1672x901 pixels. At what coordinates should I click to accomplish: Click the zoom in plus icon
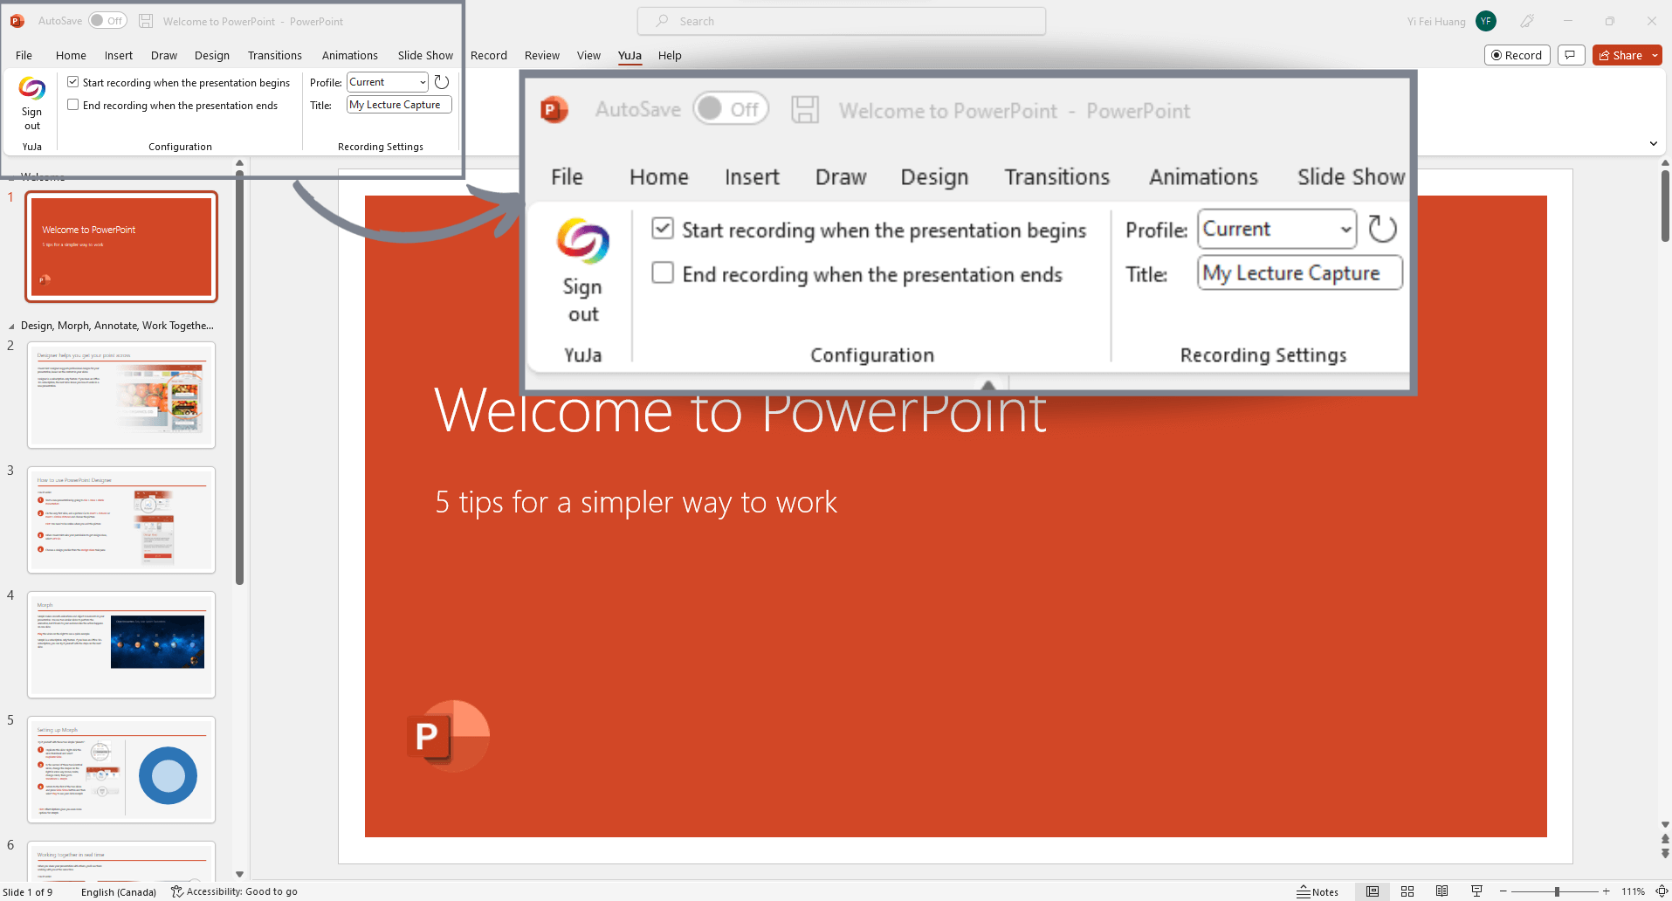click(x=1606, y=891)
